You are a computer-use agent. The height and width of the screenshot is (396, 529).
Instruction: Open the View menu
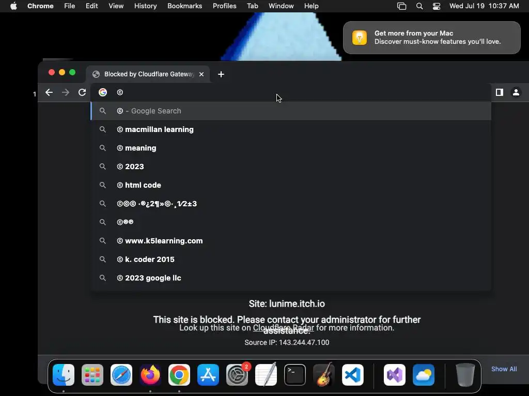click(116, 6)
